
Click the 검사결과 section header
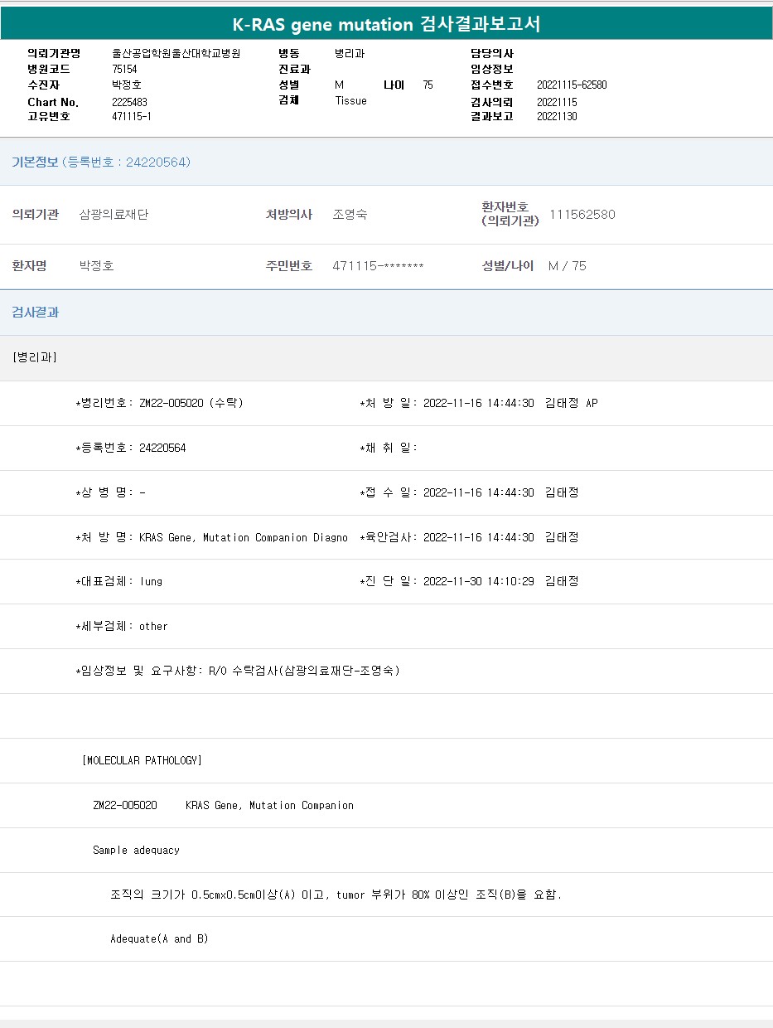tap(35, 313)
